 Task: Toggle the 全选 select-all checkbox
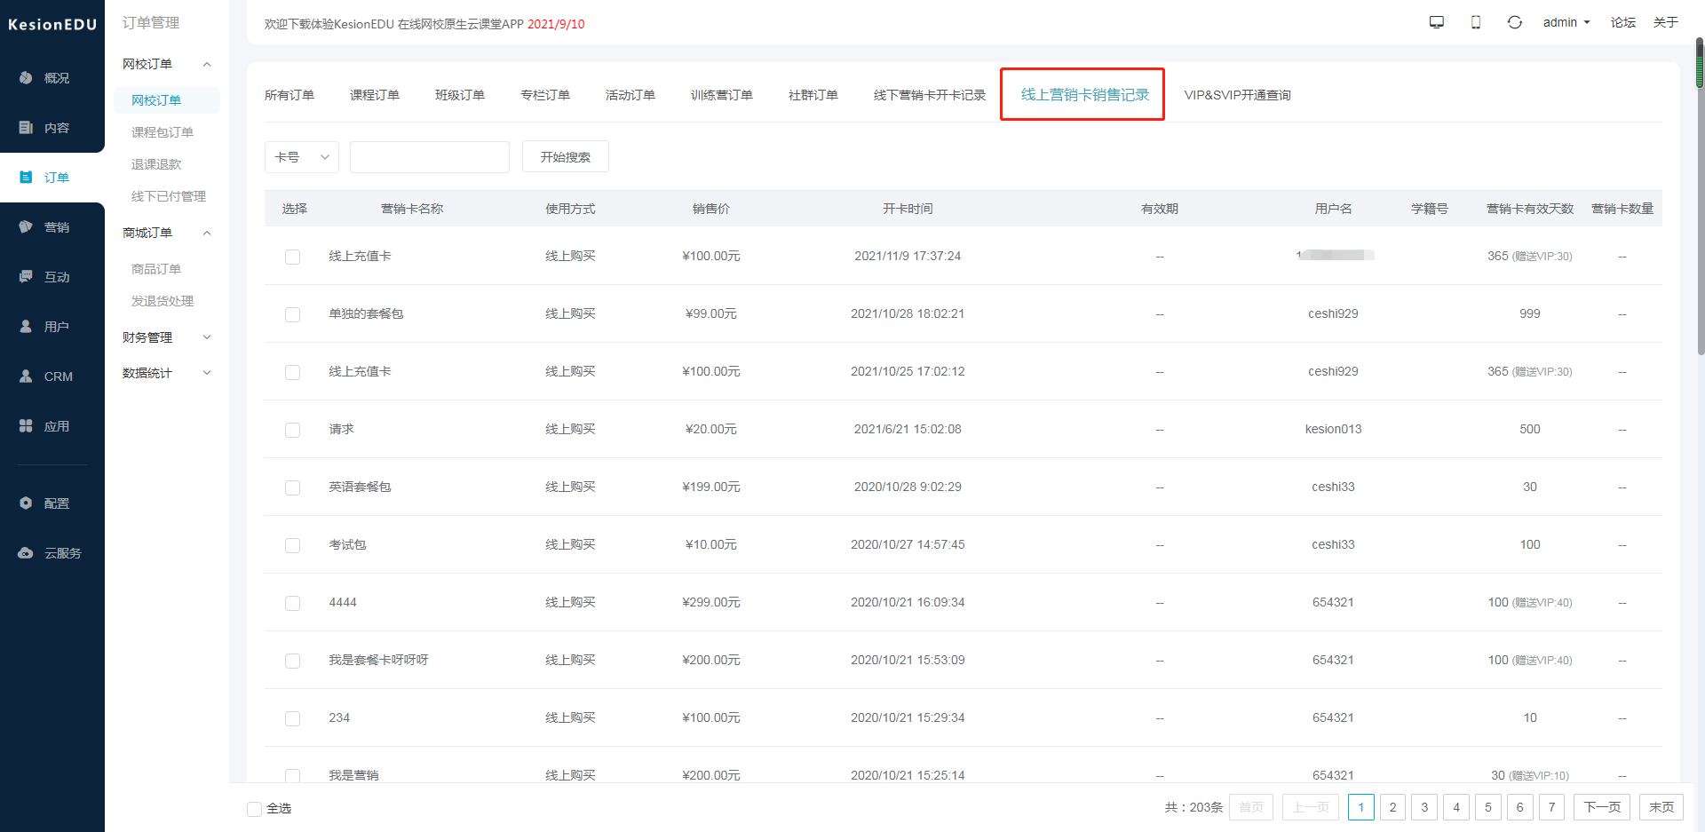click(x=254, y=809)
